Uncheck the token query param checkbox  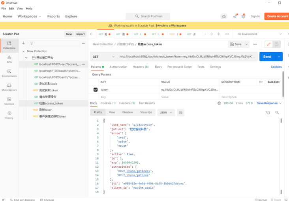tap(95, 90)
